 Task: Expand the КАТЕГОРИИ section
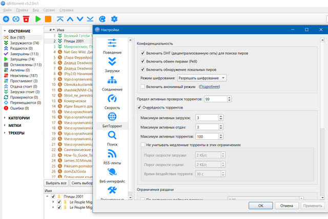click(5, 118)
